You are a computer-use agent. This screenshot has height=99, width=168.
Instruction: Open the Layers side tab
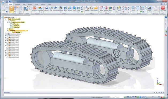(x=2, y=20)
